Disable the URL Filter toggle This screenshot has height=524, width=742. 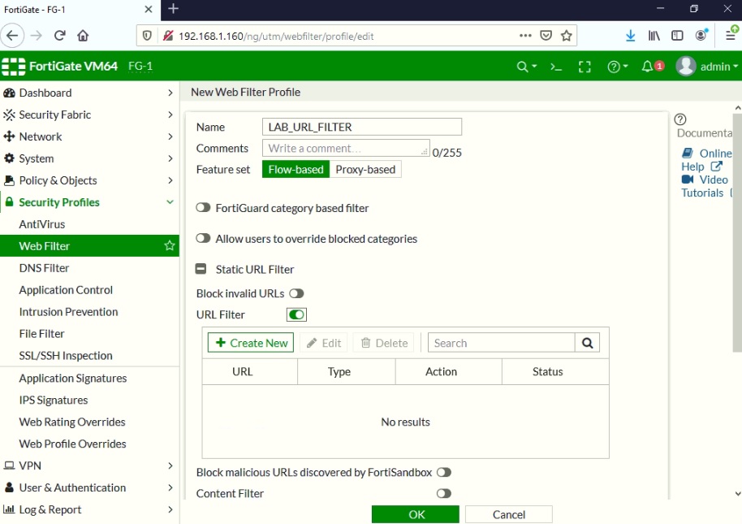point(296,314)
